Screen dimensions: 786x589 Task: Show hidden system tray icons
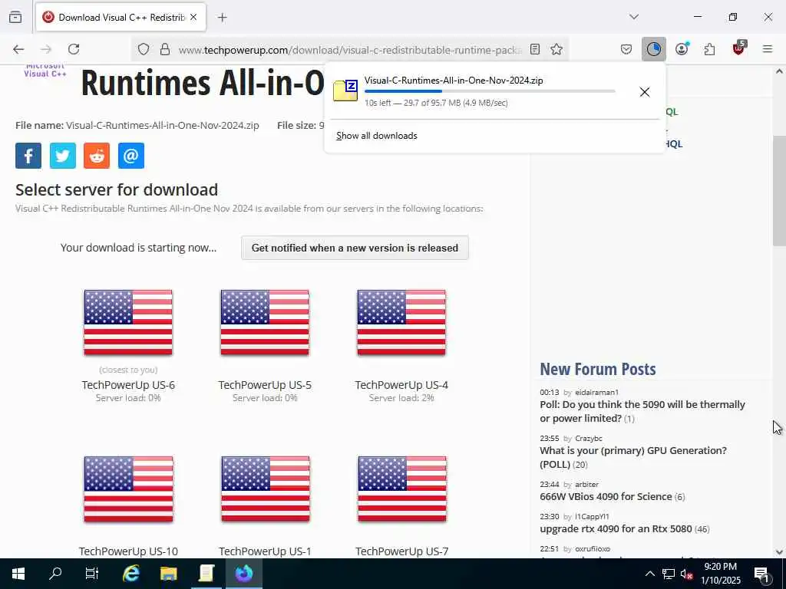pos(649,574)
